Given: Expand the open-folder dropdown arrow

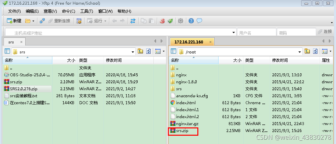Looking at the screenshot, I should coord(33,21).
